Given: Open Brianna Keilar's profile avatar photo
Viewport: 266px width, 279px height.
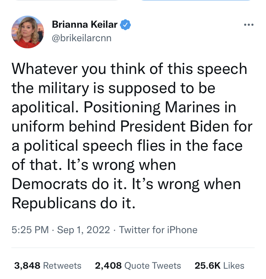Looking at the screenshot, I should click(x=28, y=32).
